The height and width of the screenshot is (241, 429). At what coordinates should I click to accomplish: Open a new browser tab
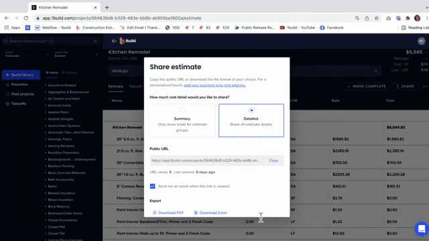107,7
